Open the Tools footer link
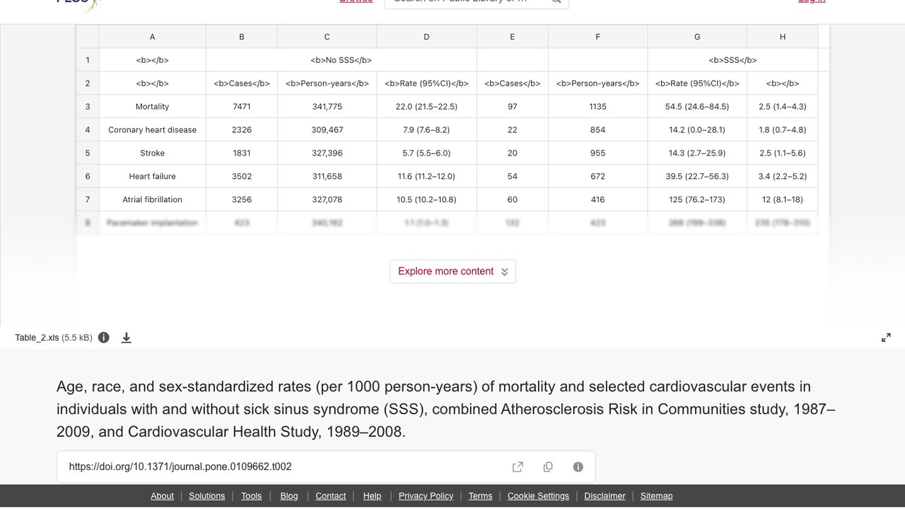905x509 pixels. tap(251, 496)
